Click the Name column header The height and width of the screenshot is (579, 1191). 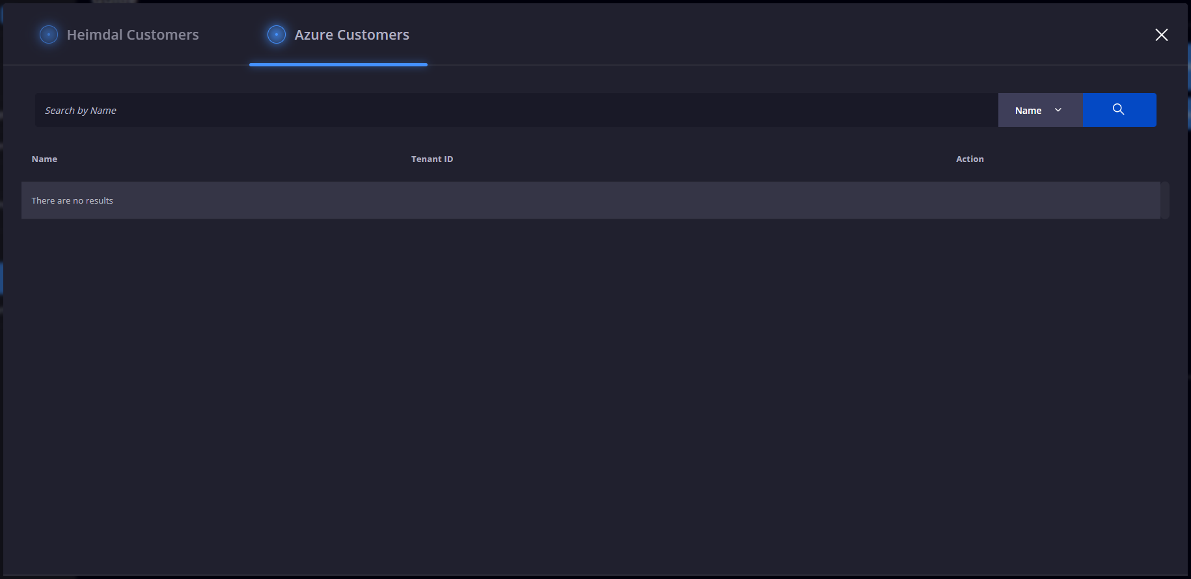tap(44, 159)
